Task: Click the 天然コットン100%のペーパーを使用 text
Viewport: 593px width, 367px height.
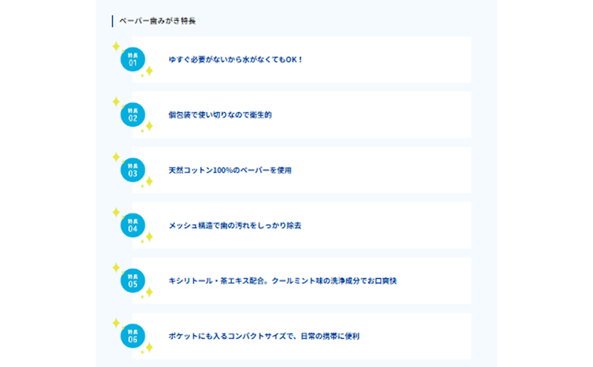Action: pos(230,170)
